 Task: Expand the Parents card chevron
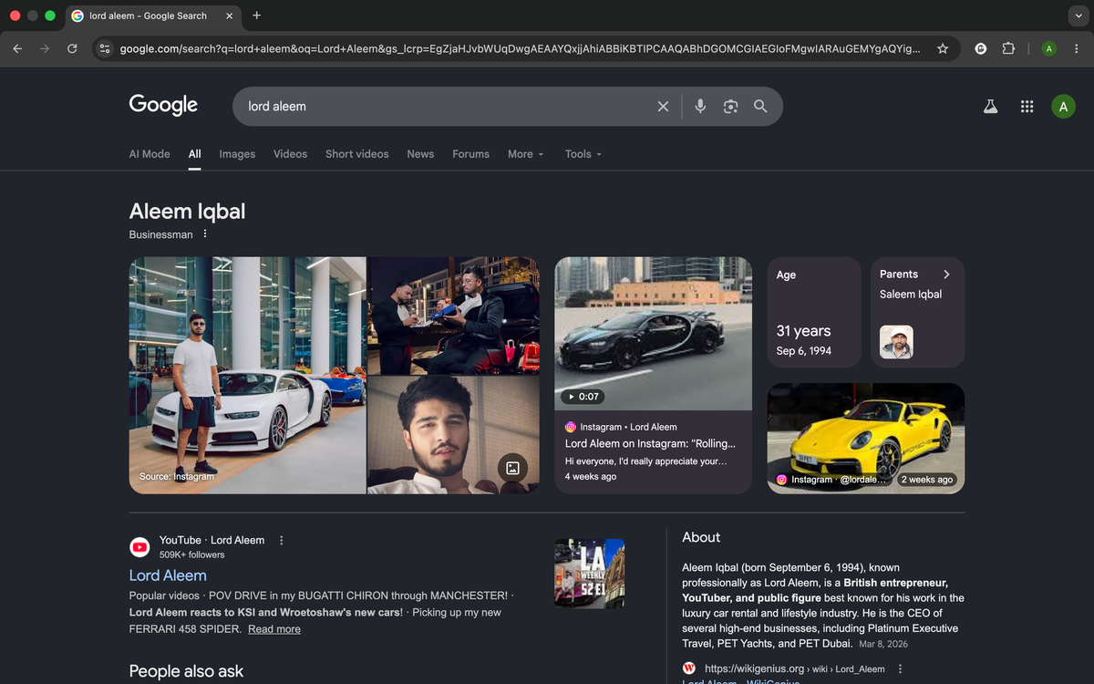pos(946,275)
